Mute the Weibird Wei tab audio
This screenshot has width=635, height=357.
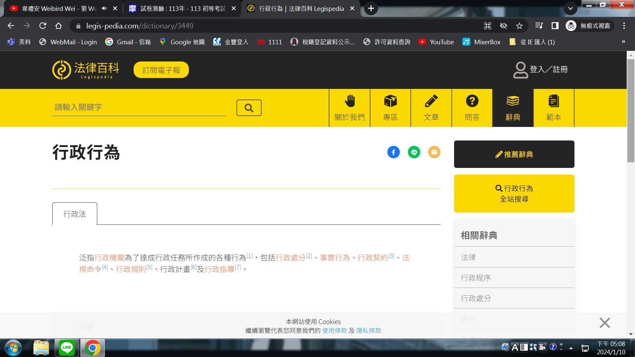104,9
